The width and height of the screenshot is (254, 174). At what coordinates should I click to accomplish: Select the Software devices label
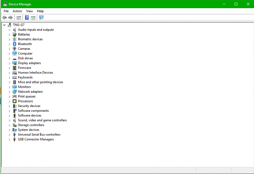click(30, 115)
